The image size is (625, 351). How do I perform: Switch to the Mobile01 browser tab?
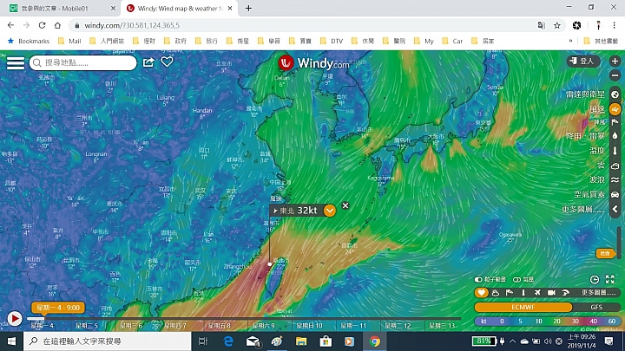click(x=61, y=8)
